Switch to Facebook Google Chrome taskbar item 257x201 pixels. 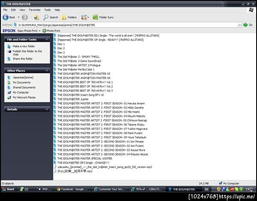72,189
